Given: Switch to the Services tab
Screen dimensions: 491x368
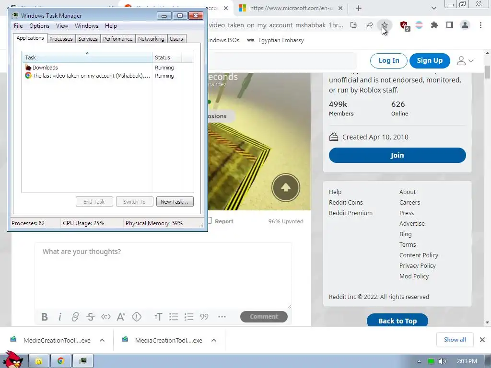Looking at the screenshot, I should pos(88,39).
